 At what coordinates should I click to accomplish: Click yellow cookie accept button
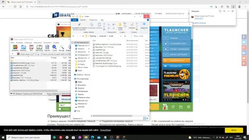234,130
